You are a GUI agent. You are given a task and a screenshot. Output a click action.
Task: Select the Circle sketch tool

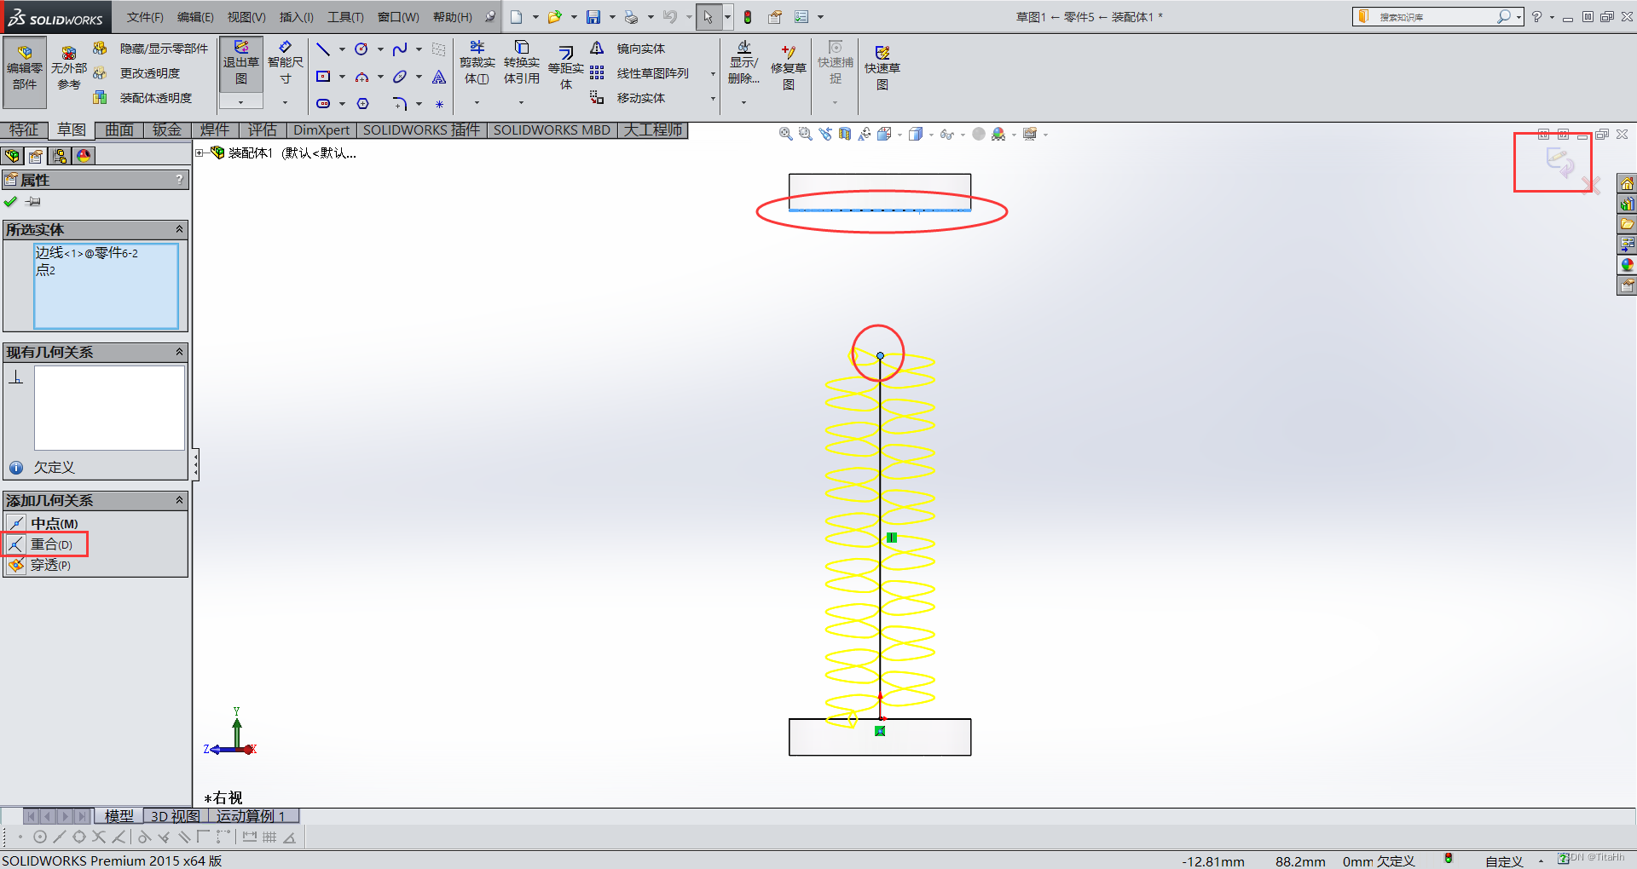coord(362,49)
